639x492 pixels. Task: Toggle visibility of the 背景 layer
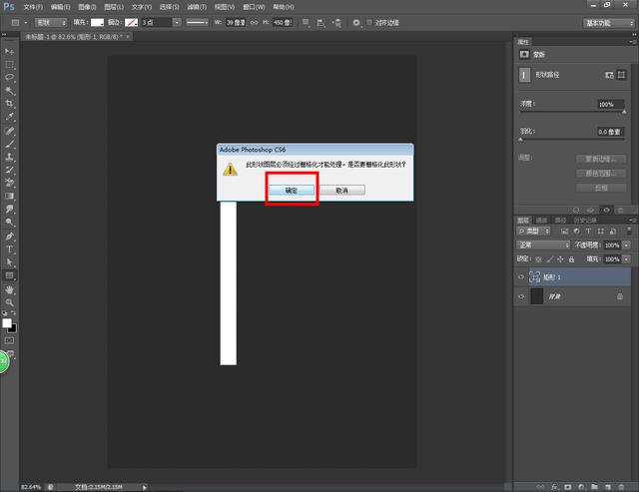521,296
